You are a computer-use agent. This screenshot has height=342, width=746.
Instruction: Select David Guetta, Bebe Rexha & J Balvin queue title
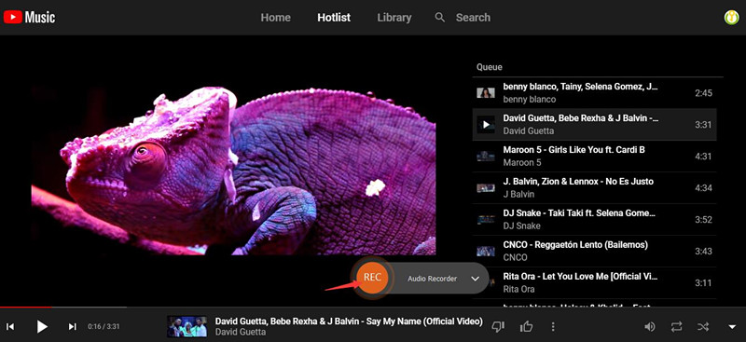581,118
